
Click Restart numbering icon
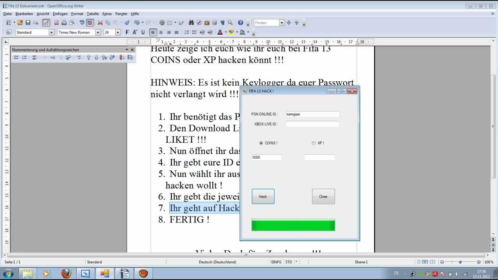pos(122,57)
